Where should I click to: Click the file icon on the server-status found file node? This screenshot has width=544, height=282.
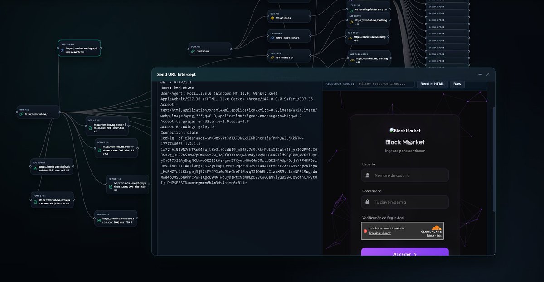(x=99, y=150)
